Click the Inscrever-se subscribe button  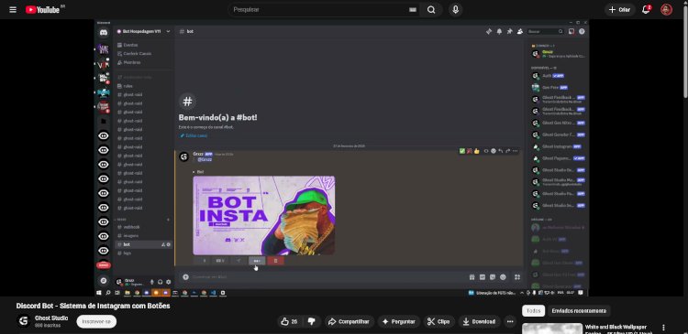click(96, 321)
